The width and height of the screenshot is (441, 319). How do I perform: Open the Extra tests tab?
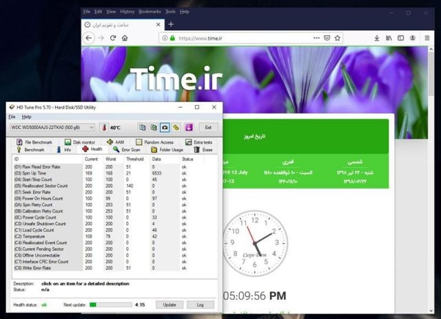pyautogui.click(x=199, y=142)
